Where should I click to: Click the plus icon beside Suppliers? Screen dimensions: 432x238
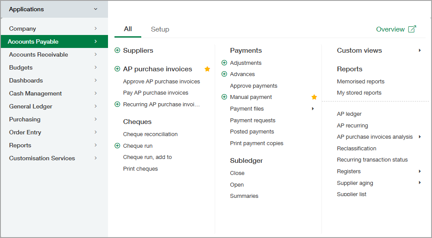coord(118,51)
